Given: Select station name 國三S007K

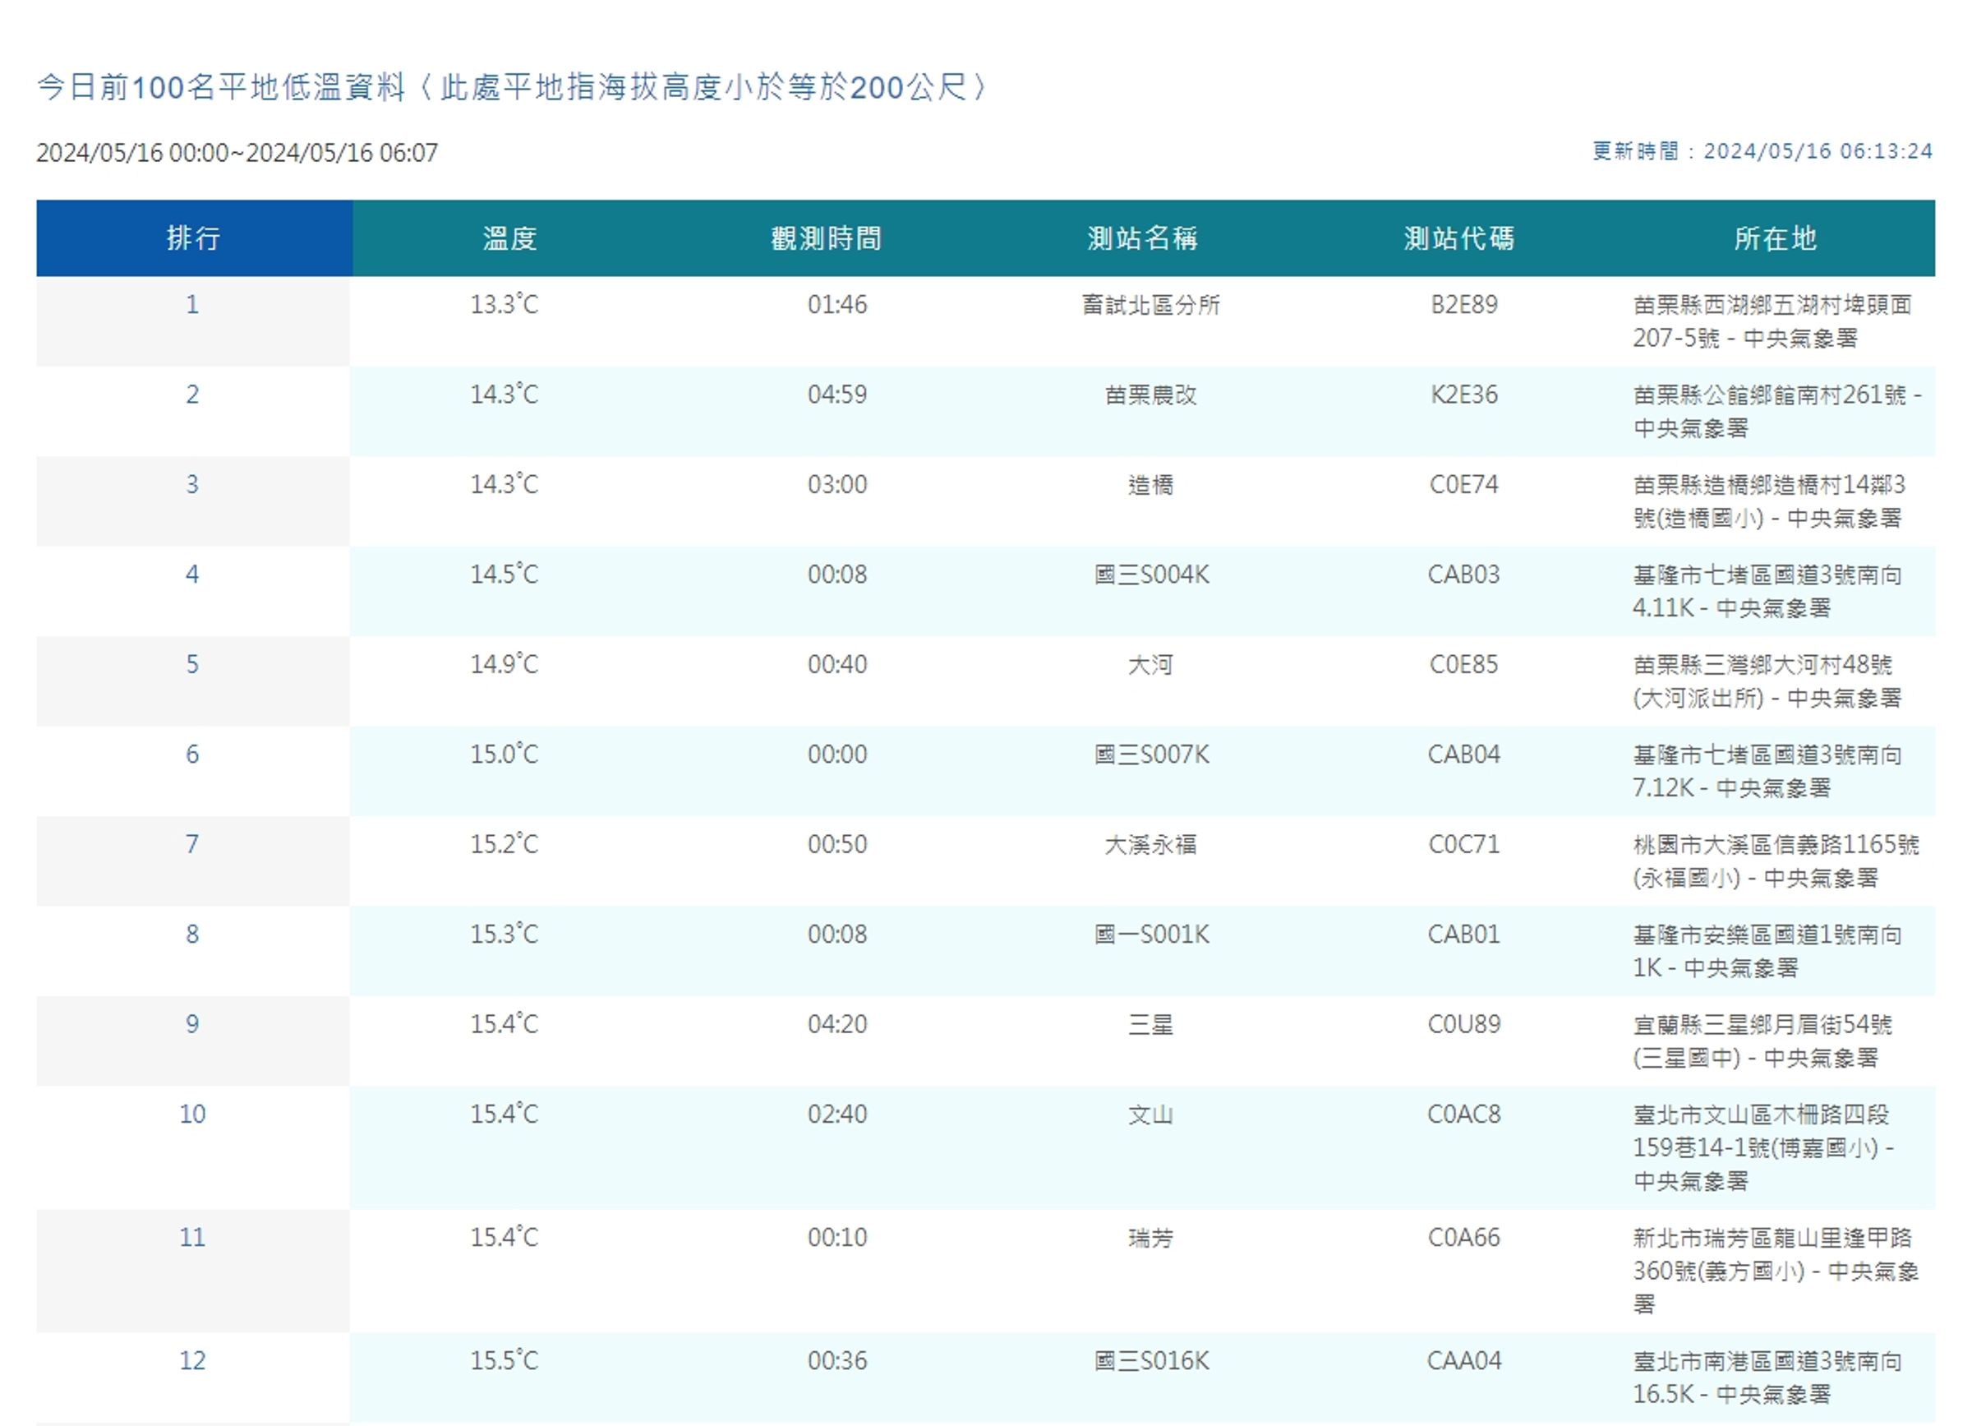Looking at the screenshot, I should pyautogui.click(x=1151, y=755).
